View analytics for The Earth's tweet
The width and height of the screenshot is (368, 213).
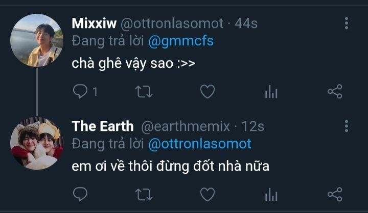coord(271,194)
